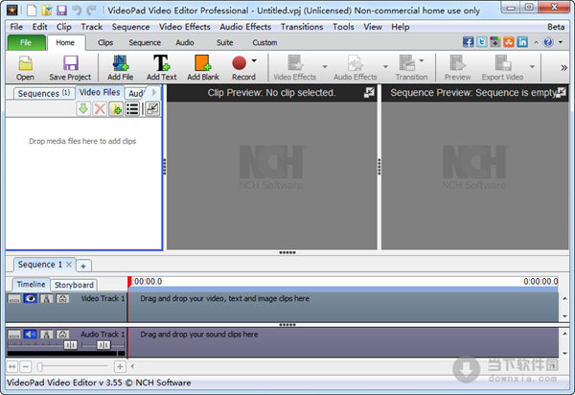The width and height of the screenshot is (575, 395).
Task: Open the Transition dropdown arrow
Action: point(422,61)
